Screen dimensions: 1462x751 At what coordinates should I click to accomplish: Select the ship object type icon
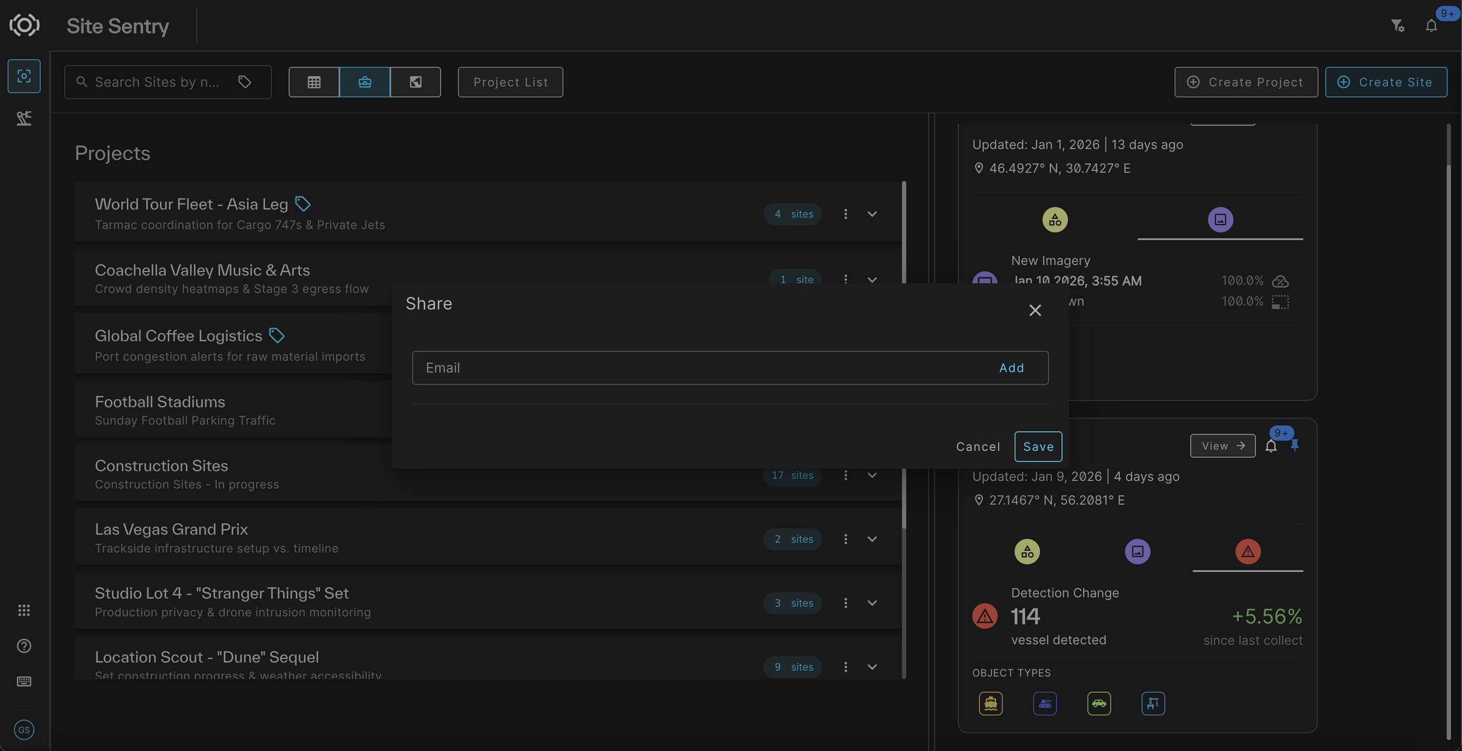click(x=990, y=703)
